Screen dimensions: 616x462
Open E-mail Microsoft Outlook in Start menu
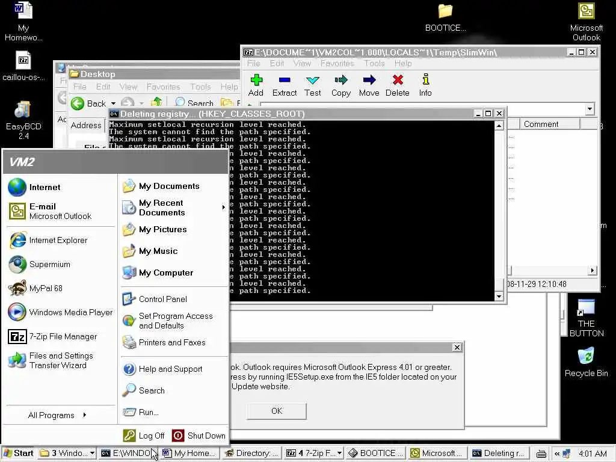(61, 211)
